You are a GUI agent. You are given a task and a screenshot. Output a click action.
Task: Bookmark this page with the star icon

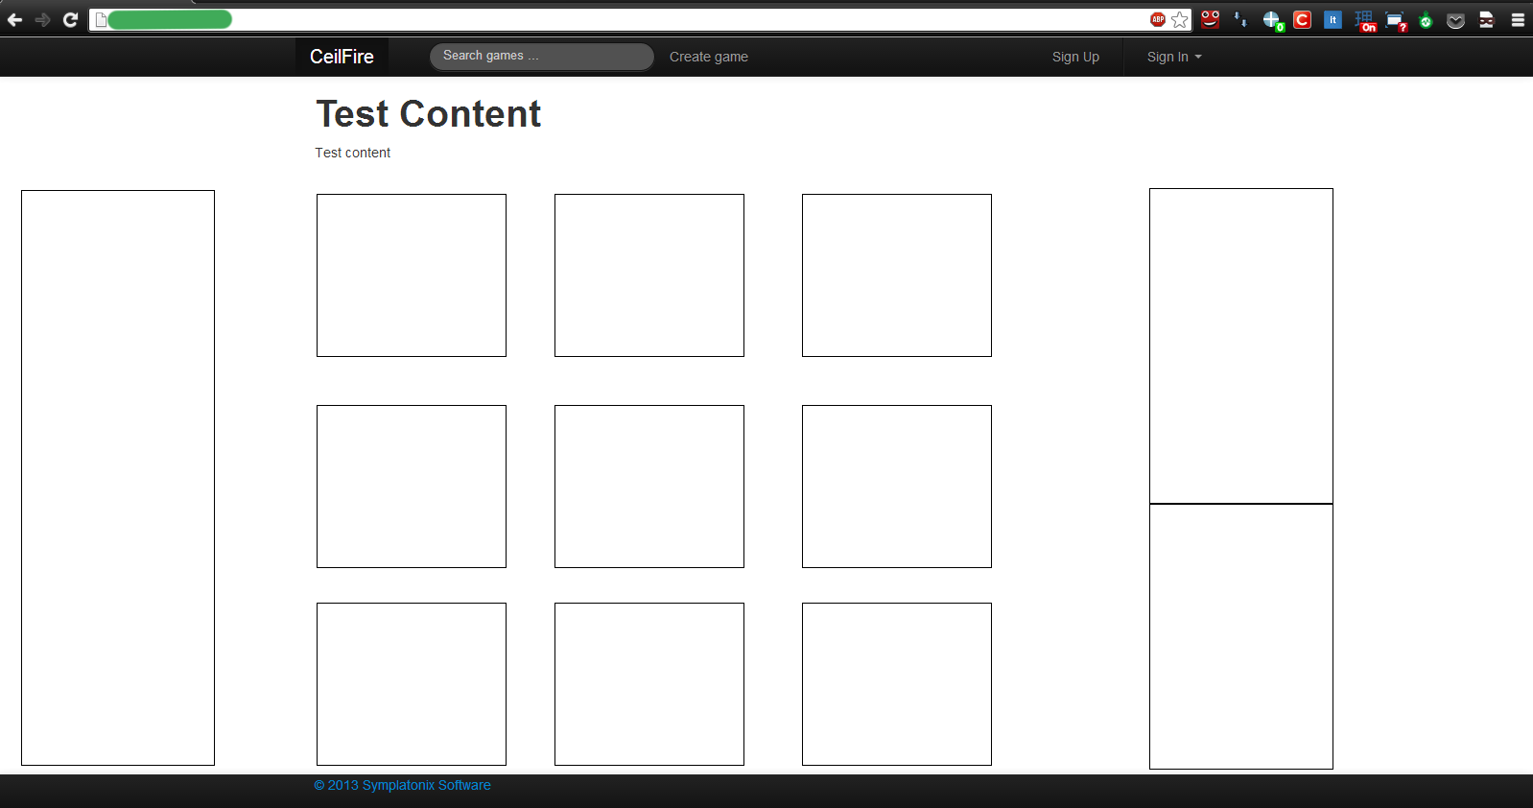1180,19
